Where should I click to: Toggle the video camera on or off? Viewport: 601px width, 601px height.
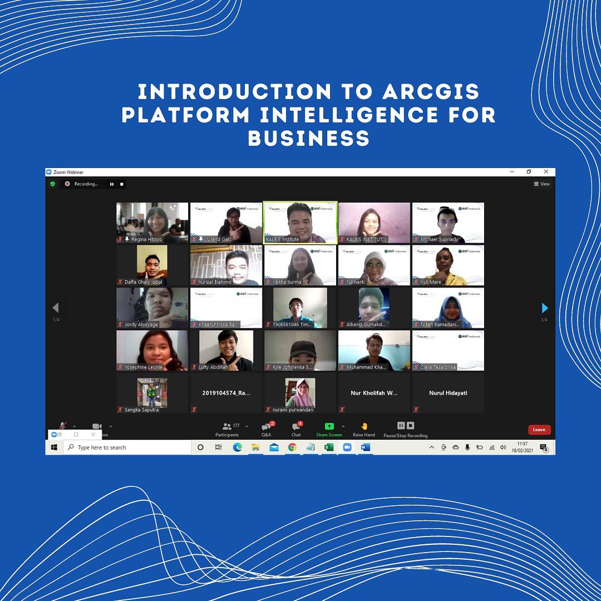97,426
